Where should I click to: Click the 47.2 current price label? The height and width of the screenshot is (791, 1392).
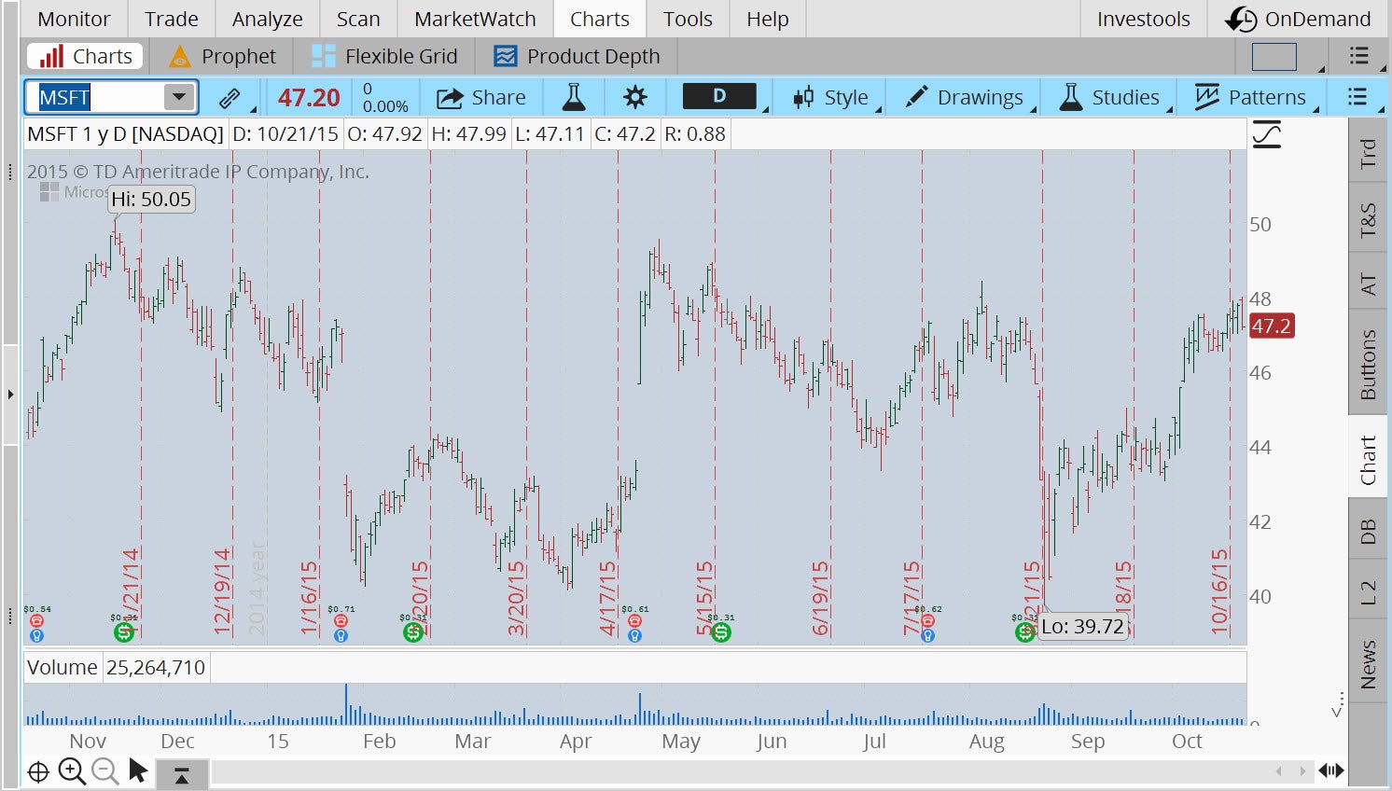coord(1271,326)
